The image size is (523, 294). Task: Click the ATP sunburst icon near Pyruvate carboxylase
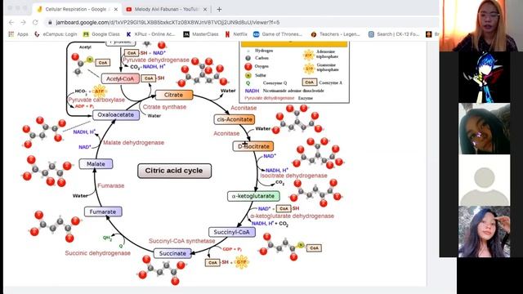[99, 91]
